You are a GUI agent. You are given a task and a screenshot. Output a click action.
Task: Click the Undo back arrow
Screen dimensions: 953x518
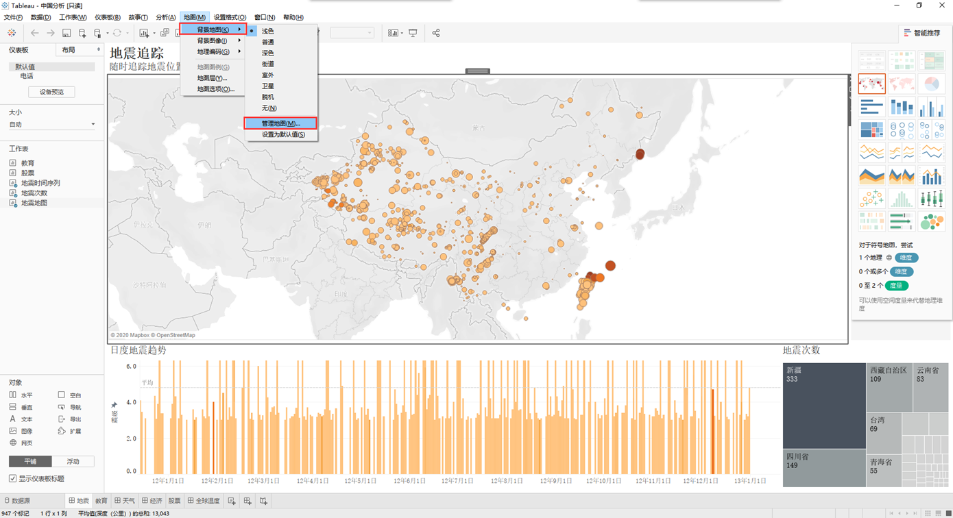pyautogui.click(x=34, y=33)
